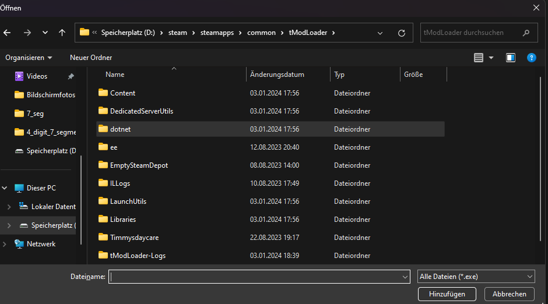Expand the address bar history dropdown

pyautogui.click(x=380, y=33)
